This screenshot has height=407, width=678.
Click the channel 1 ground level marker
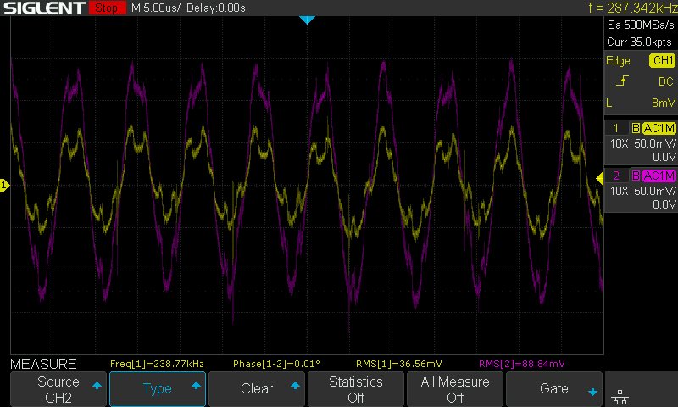click(x=4, y=185)
